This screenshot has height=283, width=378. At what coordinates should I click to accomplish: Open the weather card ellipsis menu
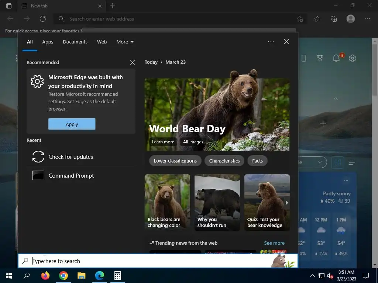(x=346, y=180)
